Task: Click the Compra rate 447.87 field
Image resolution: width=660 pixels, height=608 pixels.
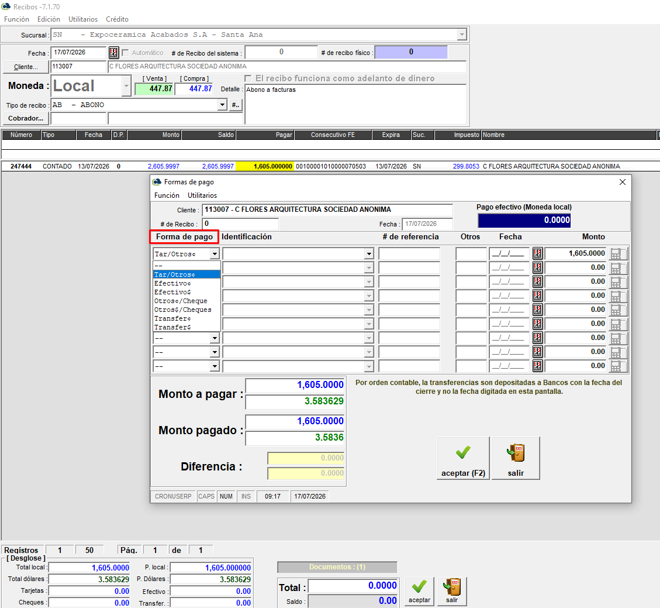Action: coord(194,89)
